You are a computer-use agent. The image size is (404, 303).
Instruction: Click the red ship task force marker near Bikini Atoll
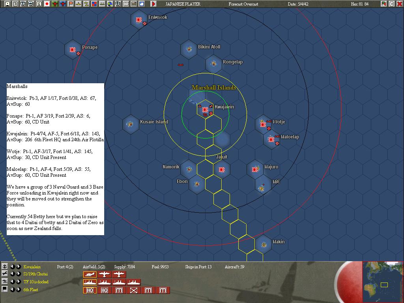(181, 65)
